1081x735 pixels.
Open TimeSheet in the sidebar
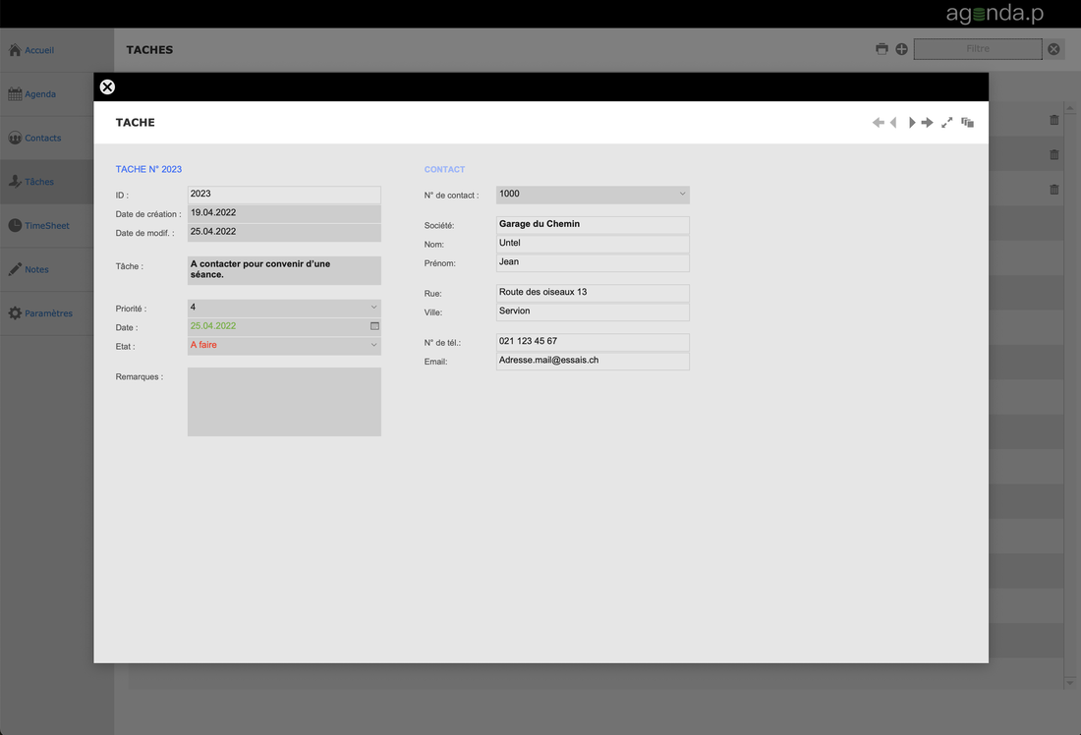(x=46, y=226)
